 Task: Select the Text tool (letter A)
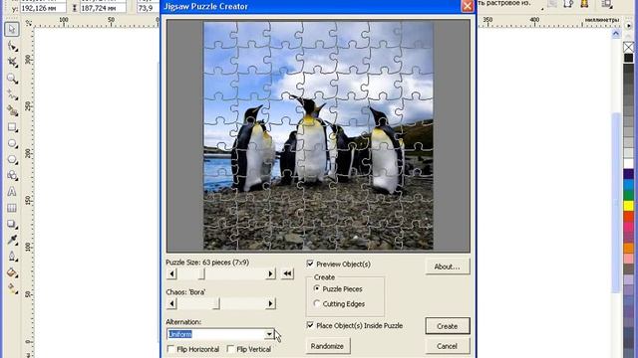12,192
